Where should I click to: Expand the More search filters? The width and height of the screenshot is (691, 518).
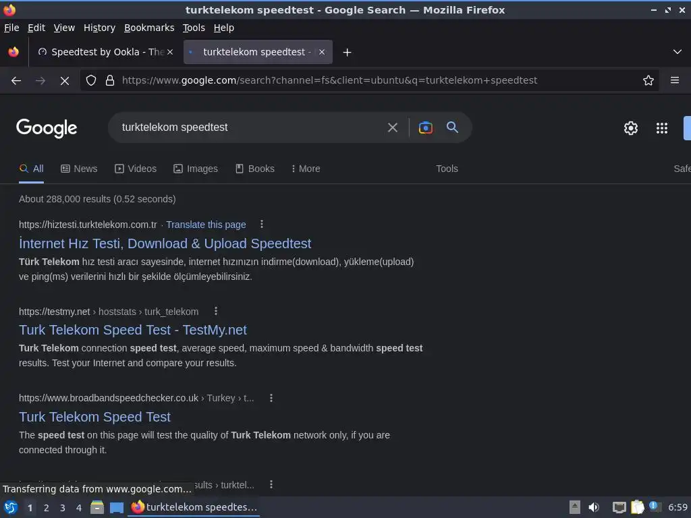pos(306,169)
